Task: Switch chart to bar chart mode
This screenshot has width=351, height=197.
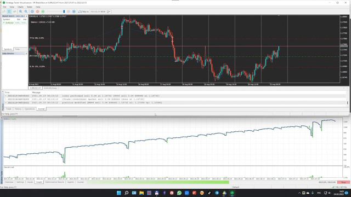Action: tap(4, 11)
